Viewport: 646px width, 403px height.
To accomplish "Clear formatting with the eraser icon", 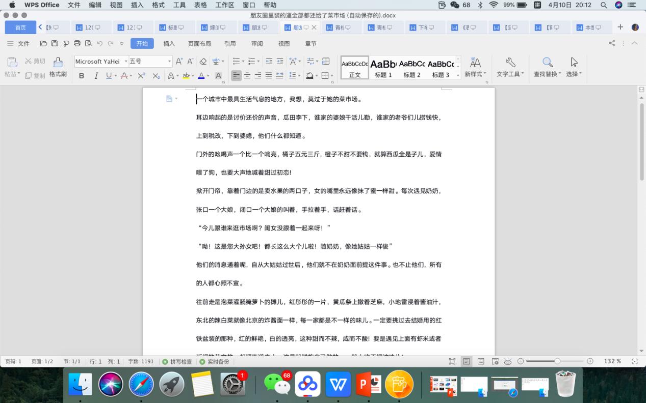I will pos(202,61).
